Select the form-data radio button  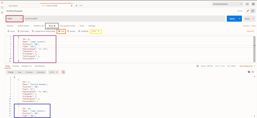(19, 31)
